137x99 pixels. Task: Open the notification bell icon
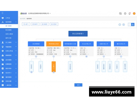coord(130,13)
